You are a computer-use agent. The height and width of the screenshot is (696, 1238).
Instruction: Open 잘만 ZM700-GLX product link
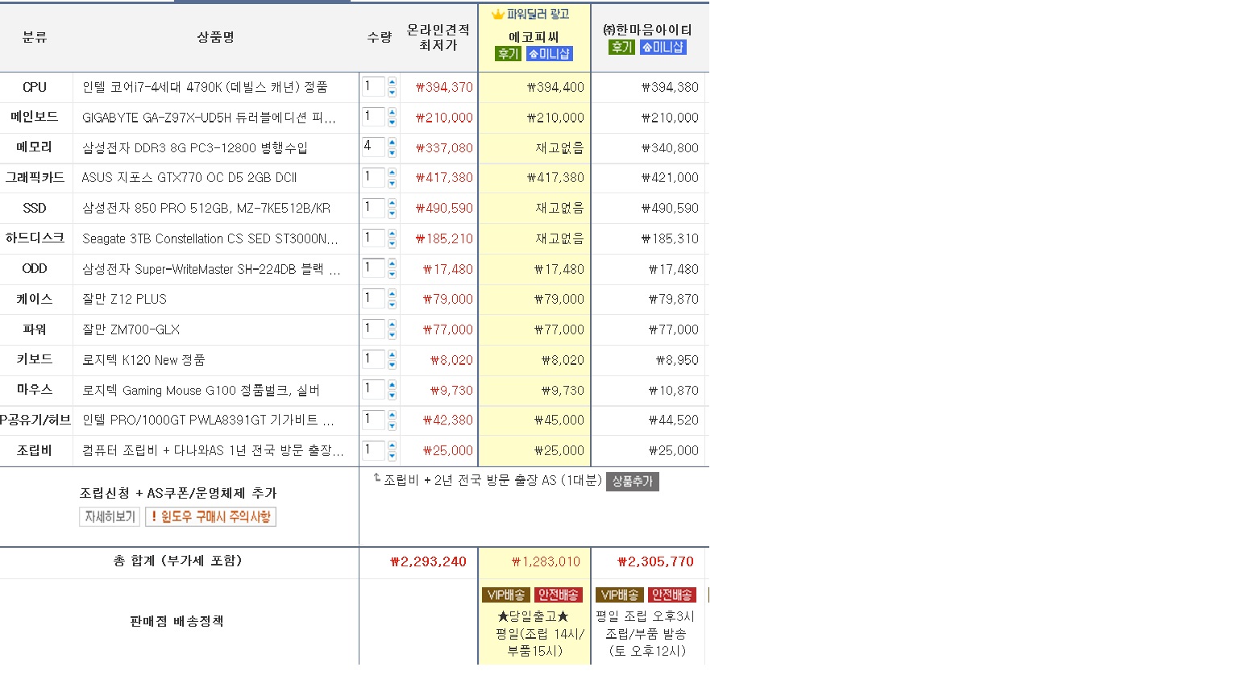pos(131,329)
